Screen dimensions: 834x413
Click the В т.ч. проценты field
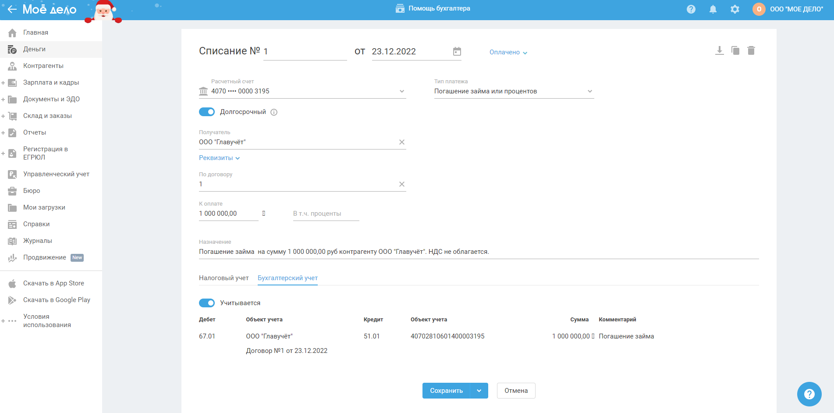[326, 214]
